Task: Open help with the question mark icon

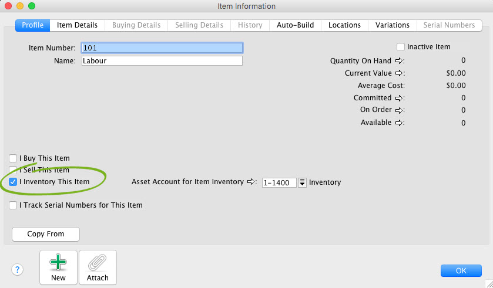Action: (17, 269)
